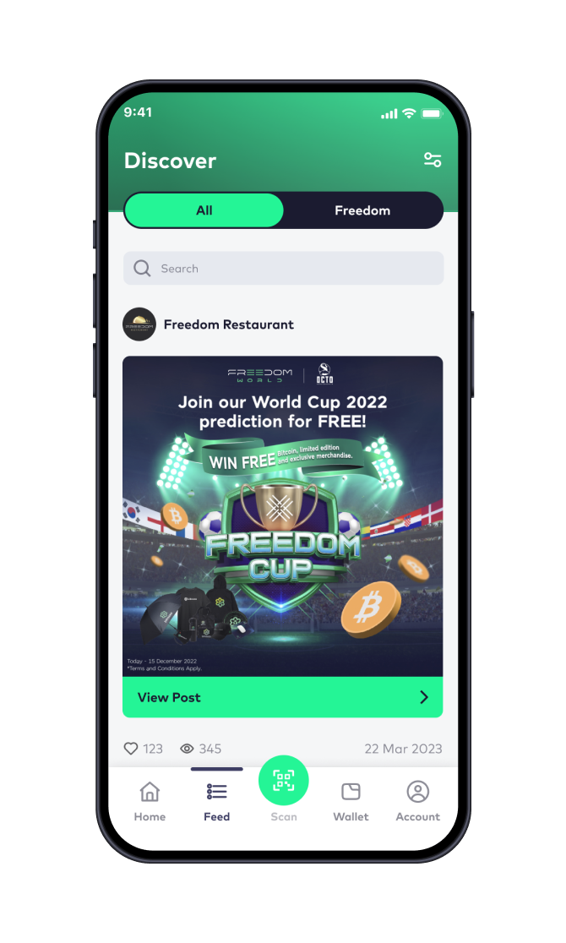Switch the filter to Freedom

click(362, 210)
